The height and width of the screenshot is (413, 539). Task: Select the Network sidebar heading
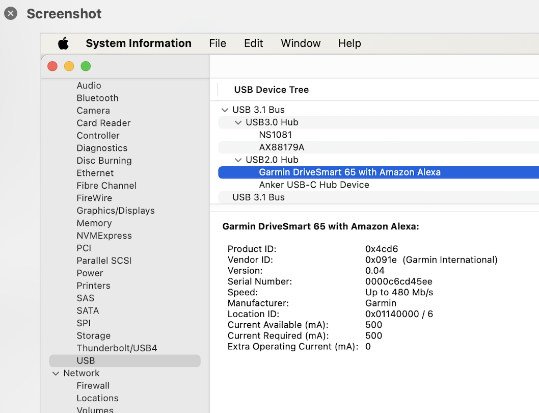82,373
